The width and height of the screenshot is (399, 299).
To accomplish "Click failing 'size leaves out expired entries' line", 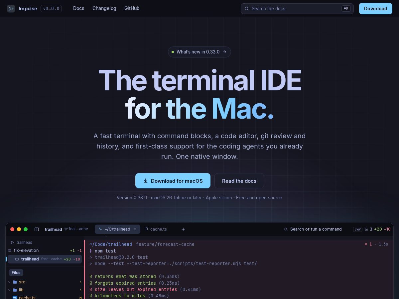I will 145,289.
